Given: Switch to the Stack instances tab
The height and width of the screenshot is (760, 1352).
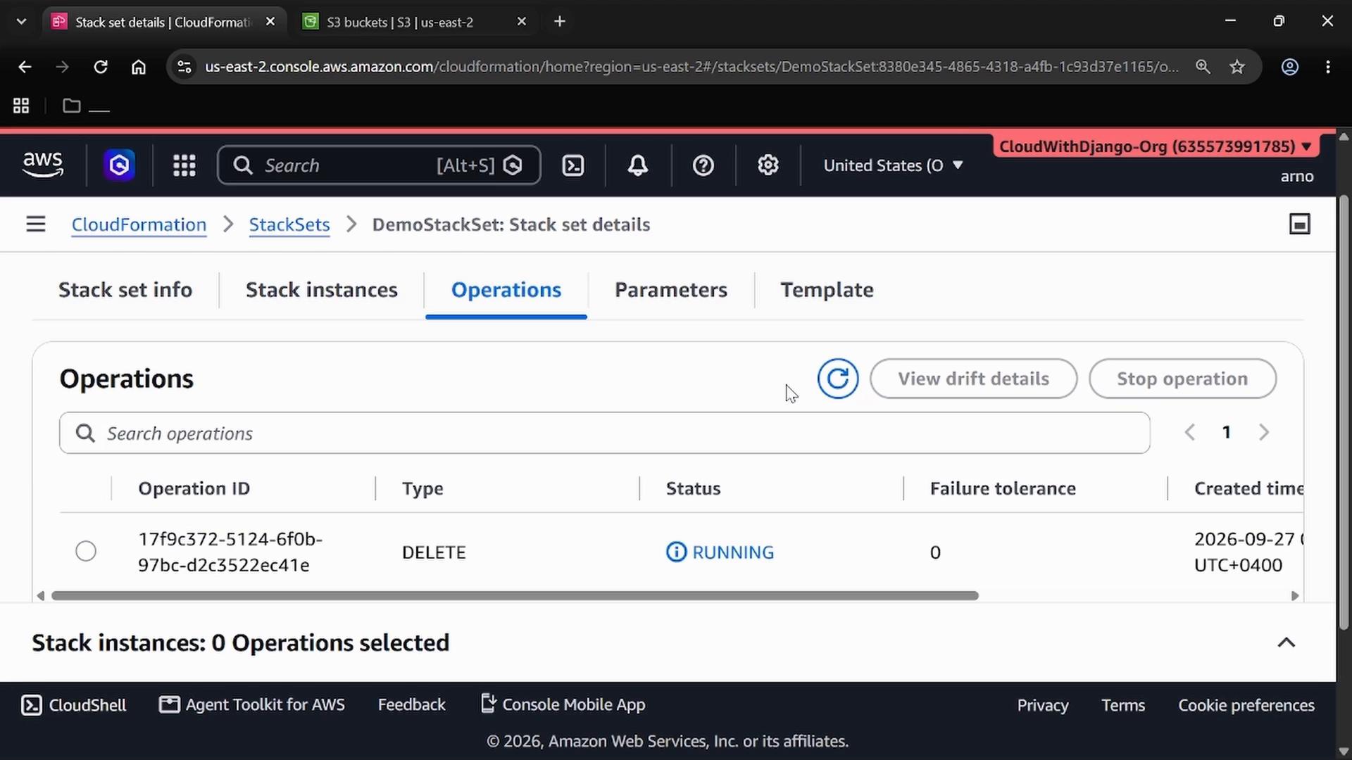Looking at the screenshot, I should tap(322, 290).
